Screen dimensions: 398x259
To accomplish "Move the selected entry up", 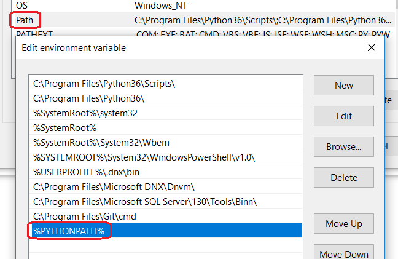I will (x=344, y=224).
